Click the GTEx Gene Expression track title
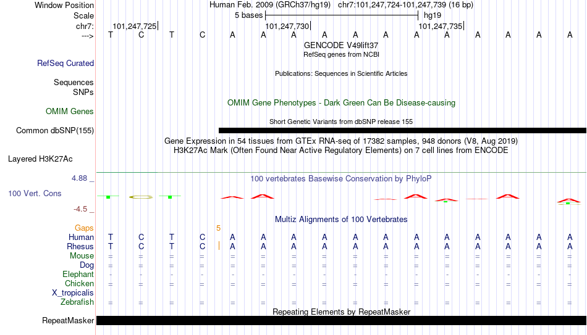Viewport: 587px width, 335px height. coord(341,141)
